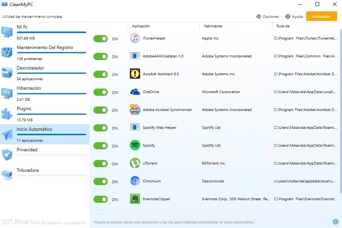Click the Acrobat Assistant 8.0 warning icon
Viewport: 342px width, 228px height.
pos(135,74)
